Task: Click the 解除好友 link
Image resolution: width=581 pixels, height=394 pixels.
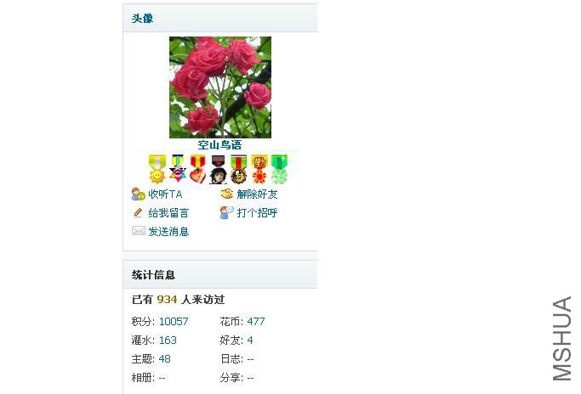Action: click(x=257, y=194)
